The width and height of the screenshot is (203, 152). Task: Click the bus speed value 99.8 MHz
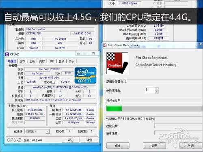pyautogui.click(x=35, y=118)
